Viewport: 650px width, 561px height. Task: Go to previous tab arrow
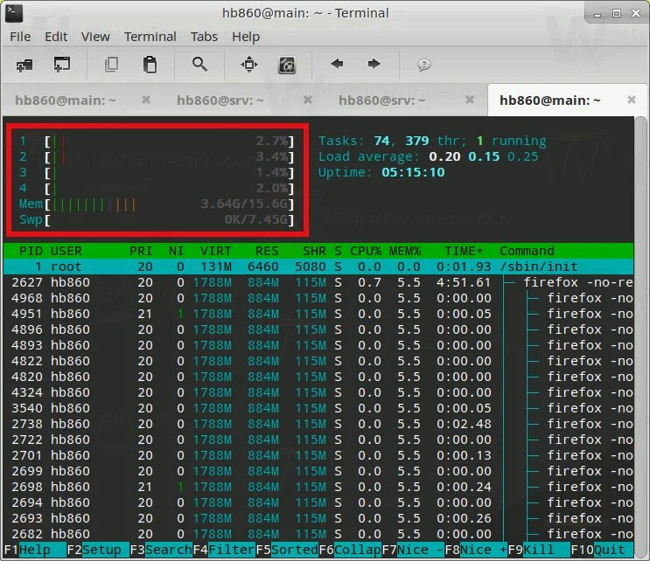tap(337, 64)
